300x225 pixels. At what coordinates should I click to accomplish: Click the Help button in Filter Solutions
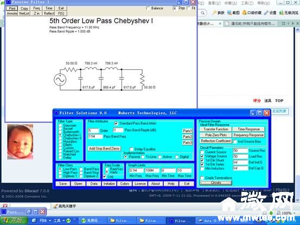pos(171,184)
